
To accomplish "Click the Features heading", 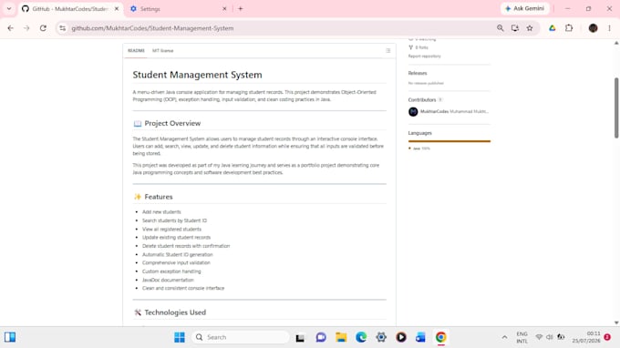I will pyautogui.click(x=159, y=197).
